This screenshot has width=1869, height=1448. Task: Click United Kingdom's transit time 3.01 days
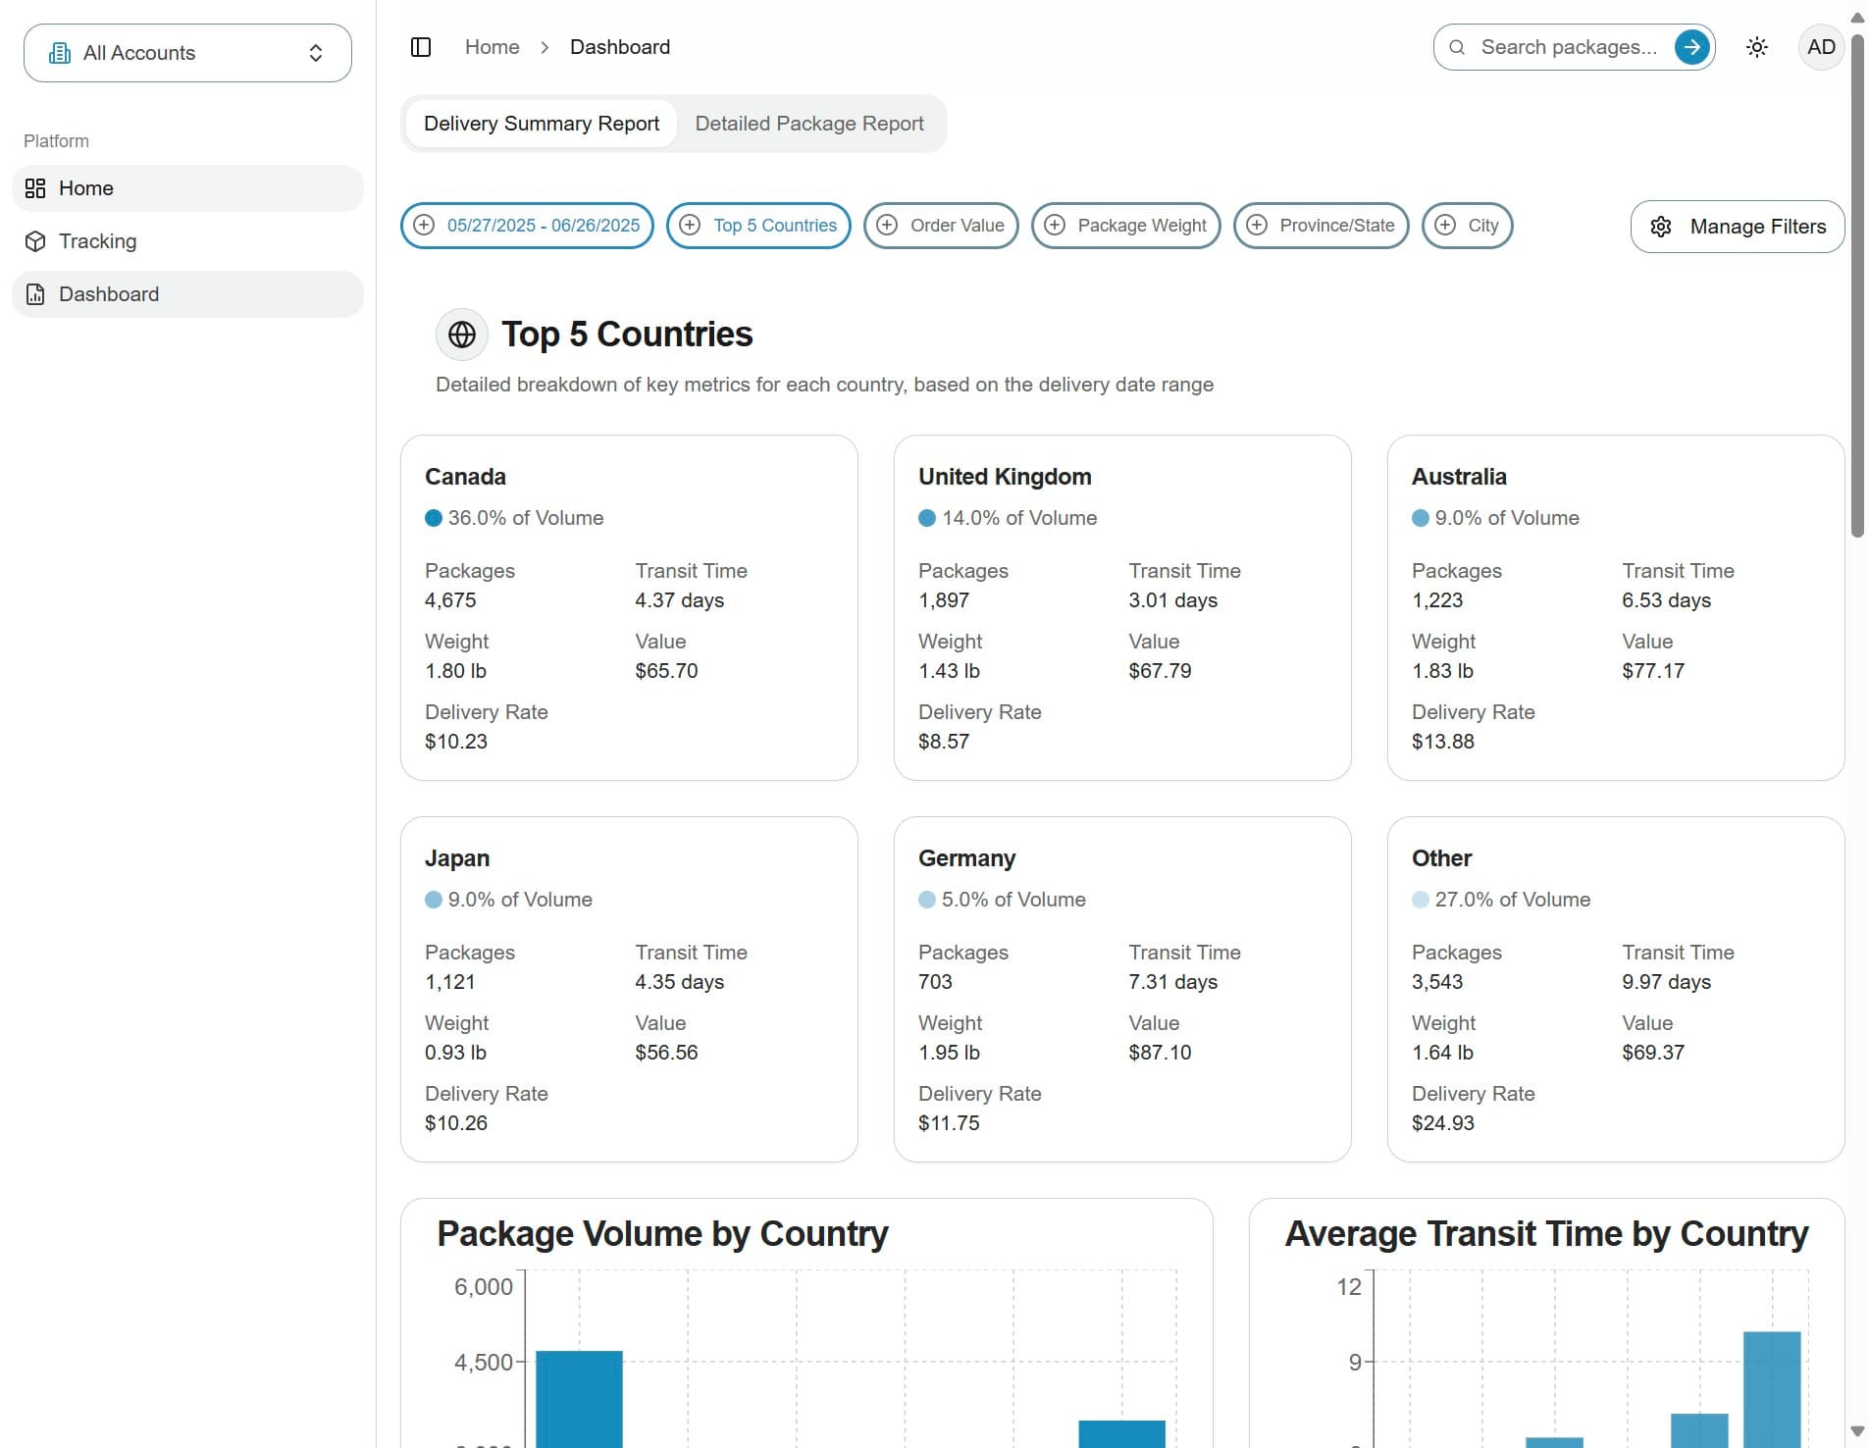pyautogui.click(x=1172, y=600)
